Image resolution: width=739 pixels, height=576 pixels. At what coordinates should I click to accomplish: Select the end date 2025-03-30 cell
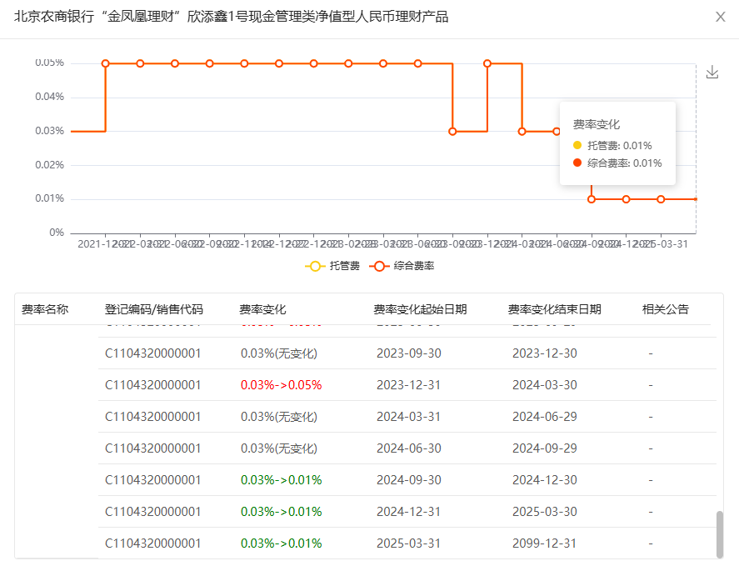pyautogui.click(x=544, y=512)
